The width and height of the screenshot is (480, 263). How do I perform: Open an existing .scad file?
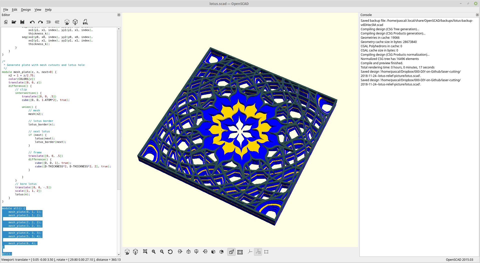coord(14,22)
